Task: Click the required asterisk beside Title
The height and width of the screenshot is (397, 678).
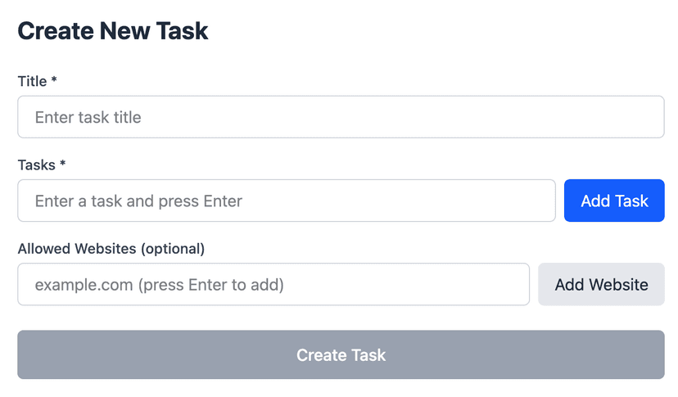Action: point(54,80)
